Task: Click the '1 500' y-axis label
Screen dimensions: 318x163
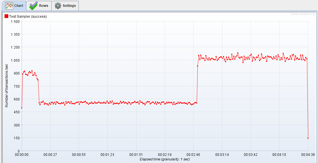Action: (x=15, y=21)
